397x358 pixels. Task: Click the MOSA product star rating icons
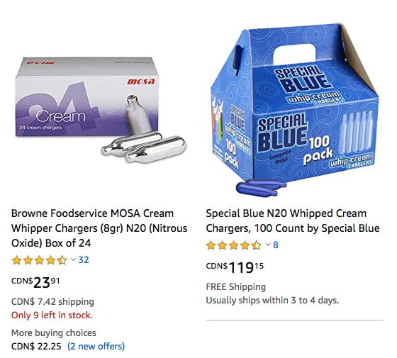pos(40,260)
